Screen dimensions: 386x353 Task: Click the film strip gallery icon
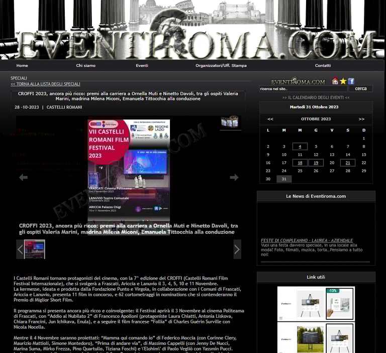pos(230,122)
